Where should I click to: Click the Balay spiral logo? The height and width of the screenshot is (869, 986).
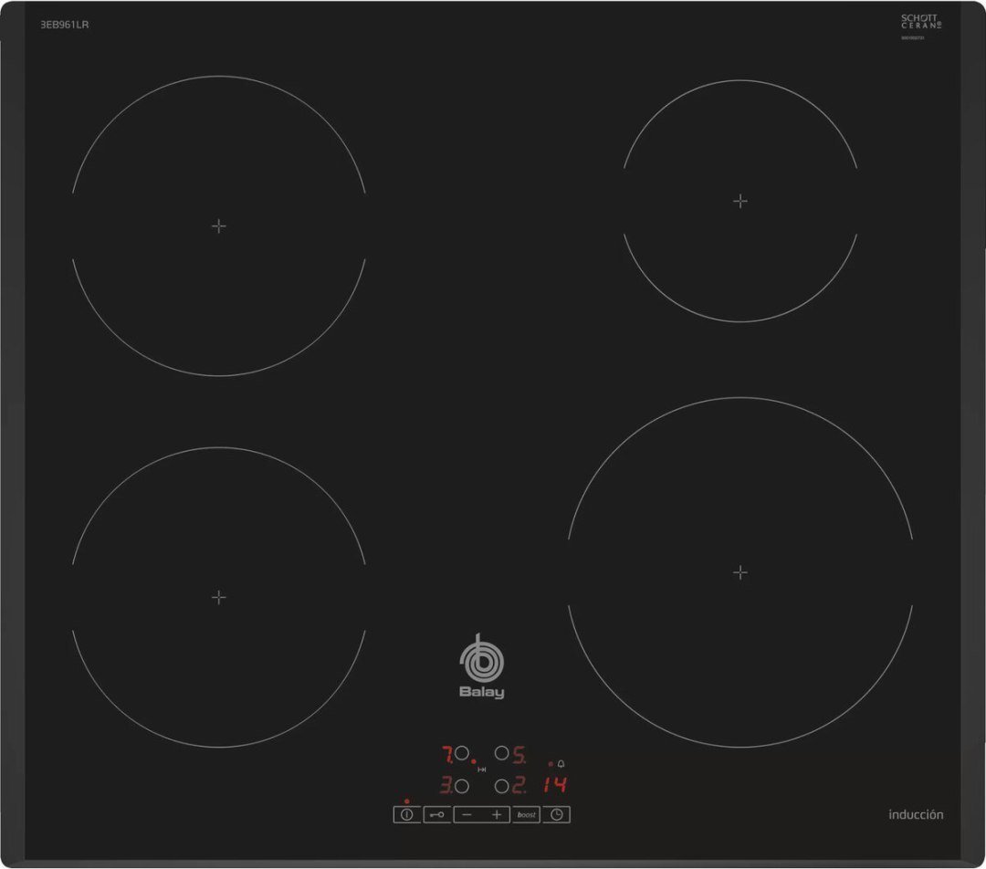pyautogui.click(x=482, y=659)
